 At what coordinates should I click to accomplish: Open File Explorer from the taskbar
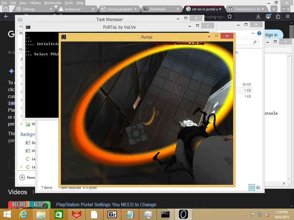coord(41,214)
